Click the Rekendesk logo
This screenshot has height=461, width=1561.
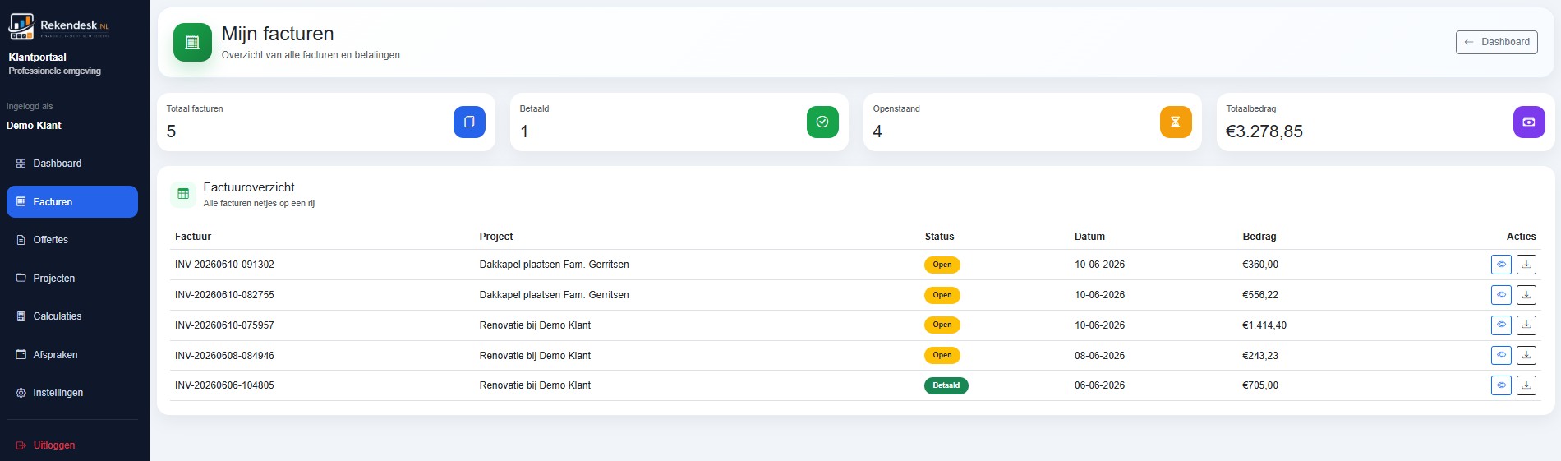59,26
